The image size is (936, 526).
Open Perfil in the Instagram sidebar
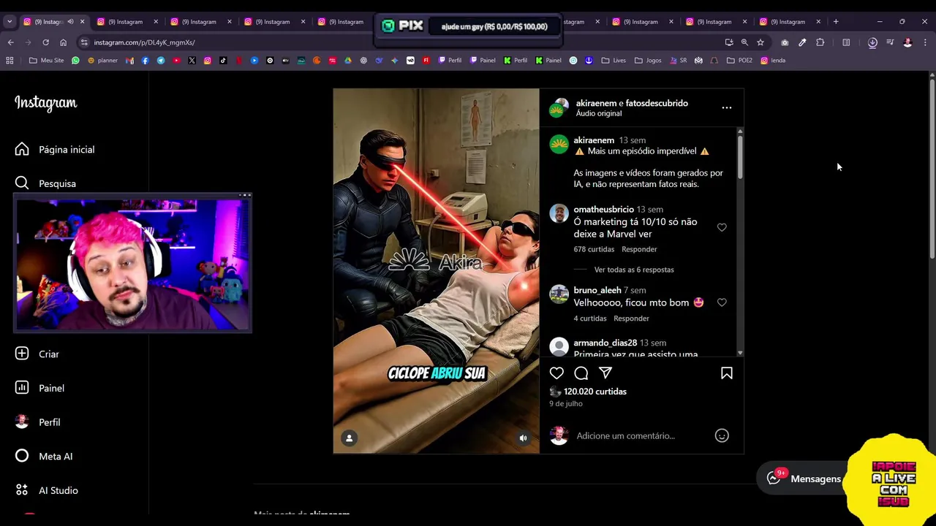point(38,422)
